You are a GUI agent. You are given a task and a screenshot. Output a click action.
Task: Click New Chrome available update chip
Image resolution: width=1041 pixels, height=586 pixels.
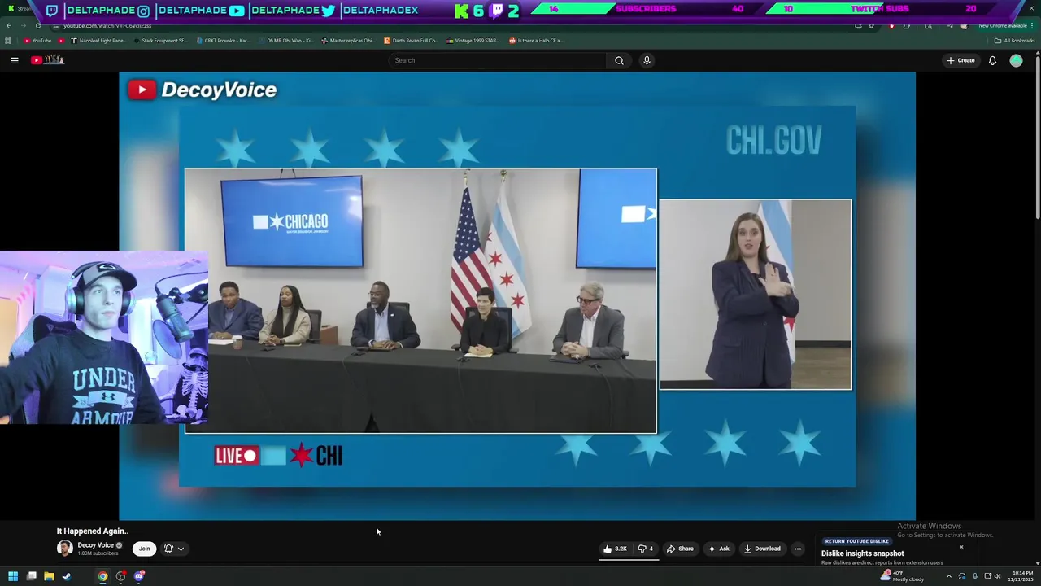tap(1001, 25)
